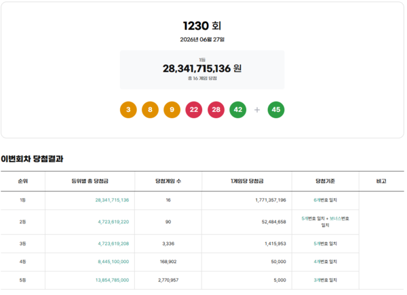The height and width of the screenshot is (295, 407).
Task: Click the yellow ball number 9
Action: pos(172,110)
